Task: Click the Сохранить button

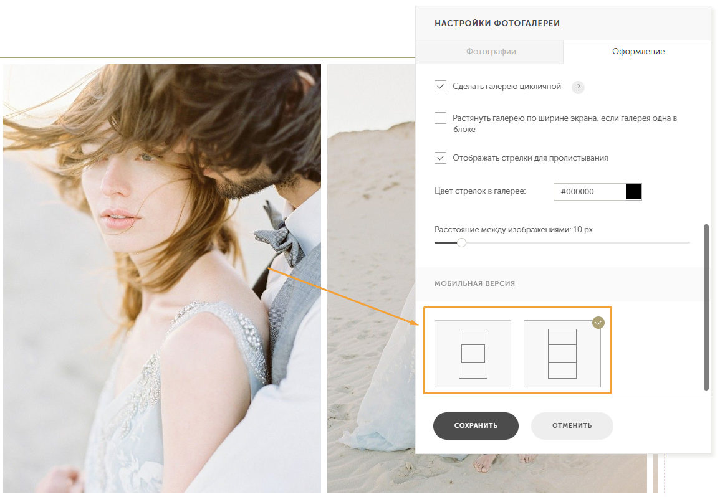Action: tap(476, 426)
